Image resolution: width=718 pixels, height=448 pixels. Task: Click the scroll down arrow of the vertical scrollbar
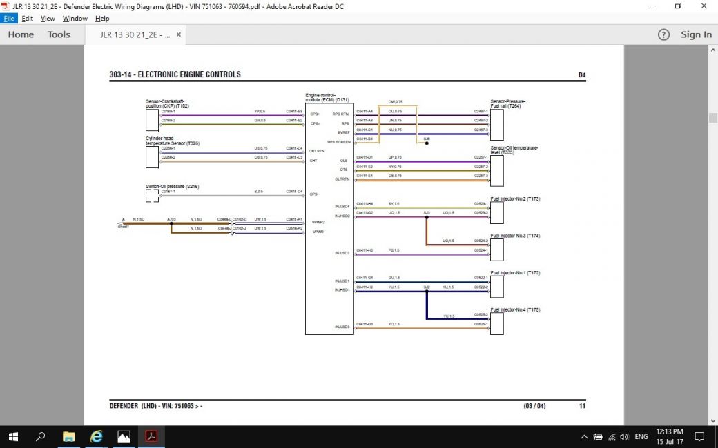click(x=713, y=420)
